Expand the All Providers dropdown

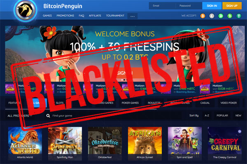coord(20,116)
